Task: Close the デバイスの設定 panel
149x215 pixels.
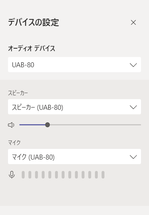Action: (x=133, y=22)
